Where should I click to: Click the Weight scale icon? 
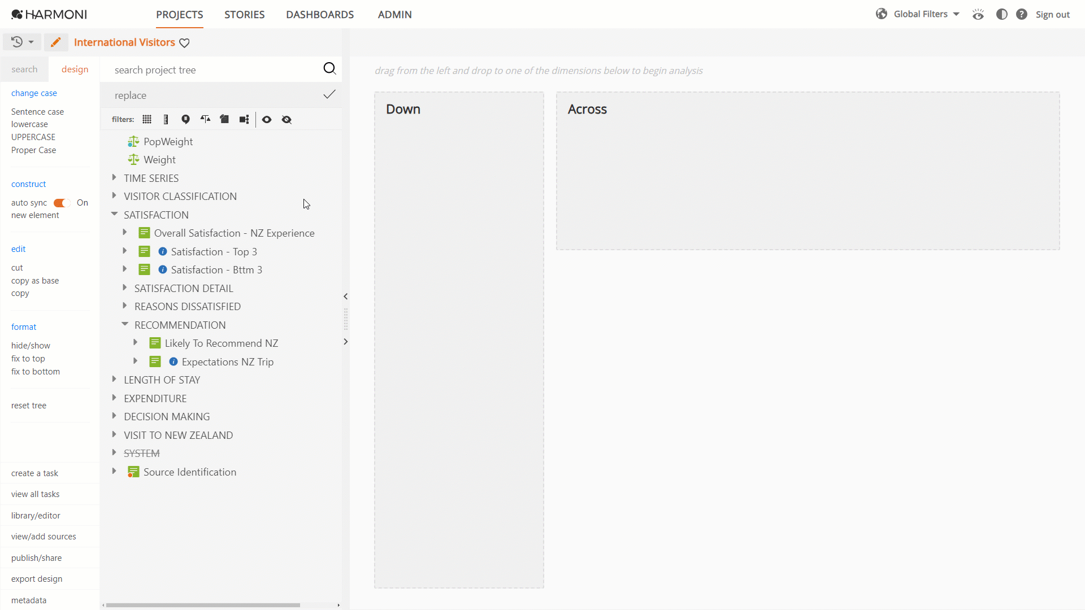tap(133, 160)
